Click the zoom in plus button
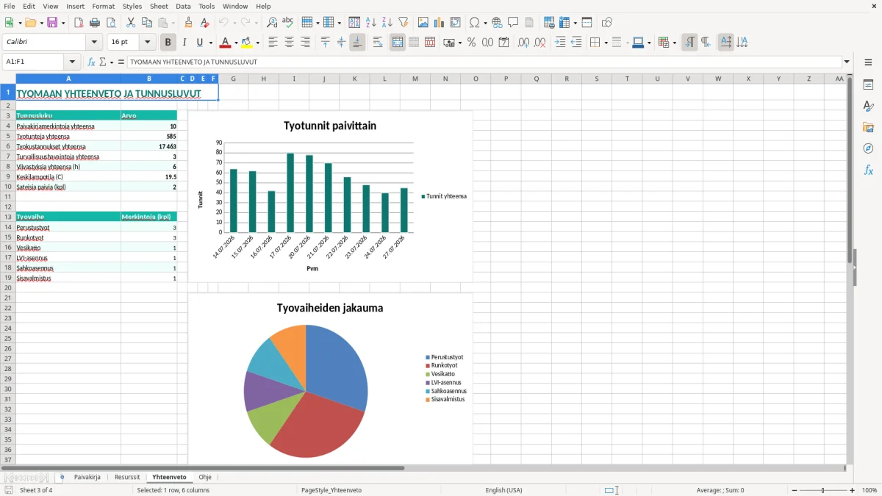Viewport: 882px width, 496px height. 853,490
